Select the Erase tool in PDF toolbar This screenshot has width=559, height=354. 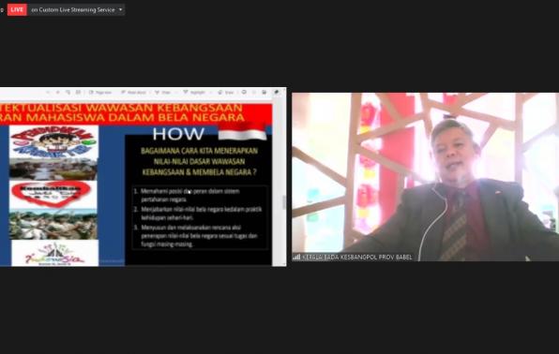point(226,92)
